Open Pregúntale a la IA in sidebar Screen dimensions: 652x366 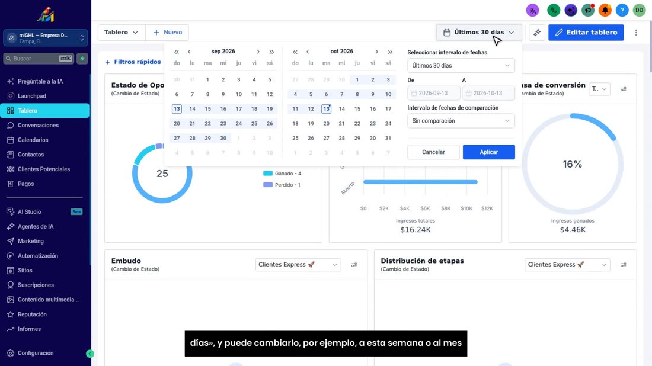pyautogui.click(x=45, y=81)
